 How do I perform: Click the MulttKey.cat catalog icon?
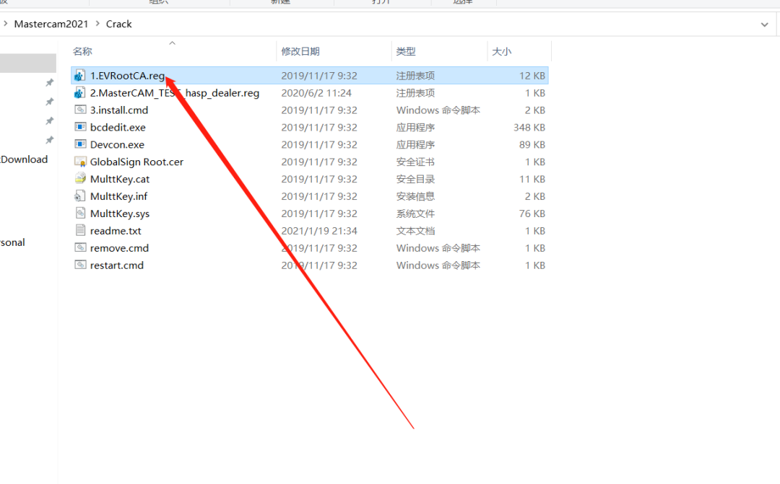pos(79,180)
